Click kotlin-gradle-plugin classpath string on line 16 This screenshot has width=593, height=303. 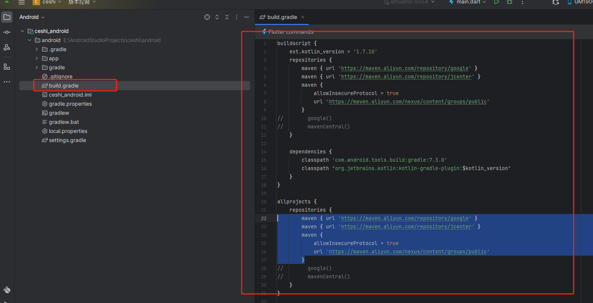(422, 168)
